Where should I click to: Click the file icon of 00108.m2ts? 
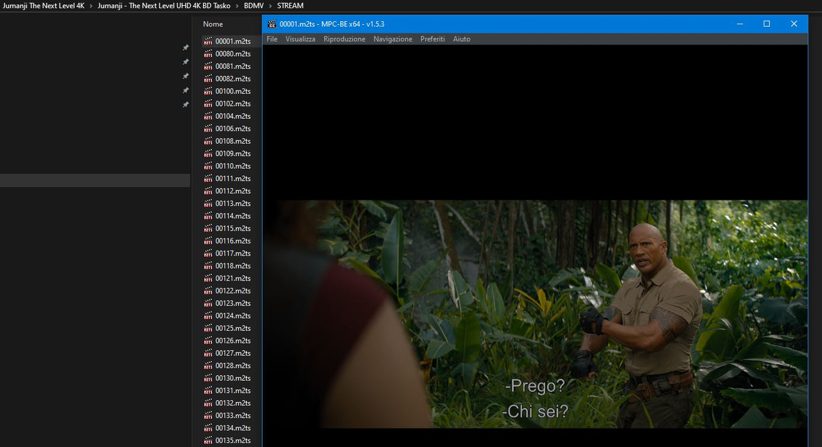(x=208, y=141)
